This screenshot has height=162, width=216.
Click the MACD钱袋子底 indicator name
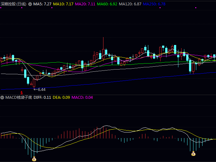(18, 98)
